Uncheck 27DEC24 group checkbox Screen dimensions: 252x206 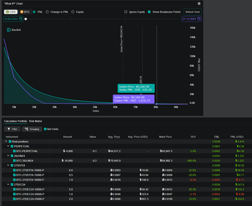point(12,184)
